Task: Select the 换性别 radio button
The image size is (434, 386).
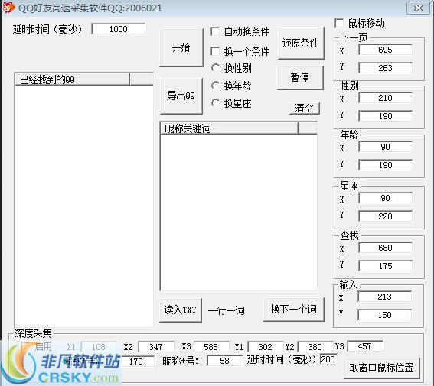Action: [x=215, y=68]
